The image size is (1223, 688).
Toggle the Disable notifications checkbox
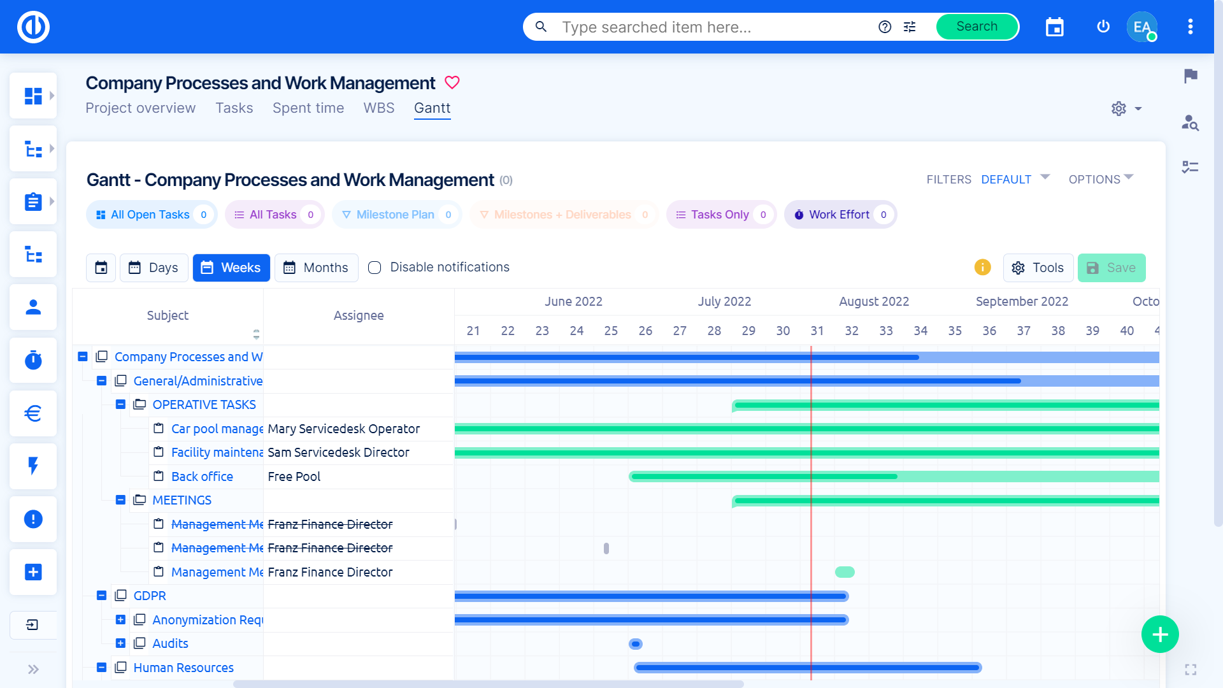pos(375,267)
